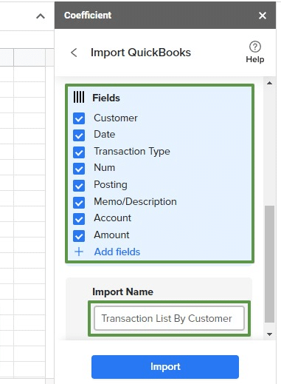The width and height of the screenshot is (281, 384).
Task: Go back from Import QuickBooks
Action: pyautogui.click(x=74, y=53)
